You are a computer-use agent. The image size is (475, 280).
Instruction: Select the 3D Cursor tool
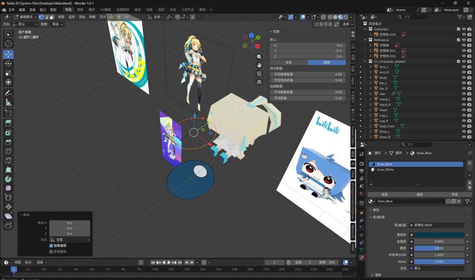(8, 44)
